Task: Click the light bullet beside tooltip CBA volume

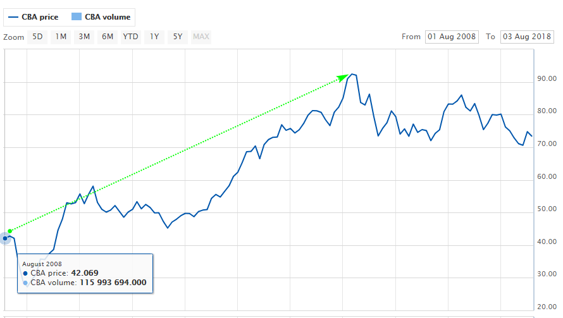Action: point(25,283)
